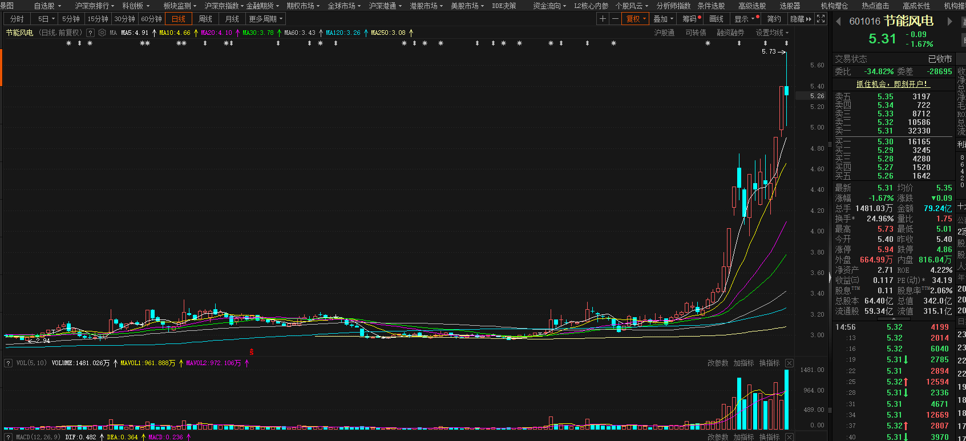Open the DDE决策 menu item
This screenshot has height=441, width=966.
[x=504, y=6]
